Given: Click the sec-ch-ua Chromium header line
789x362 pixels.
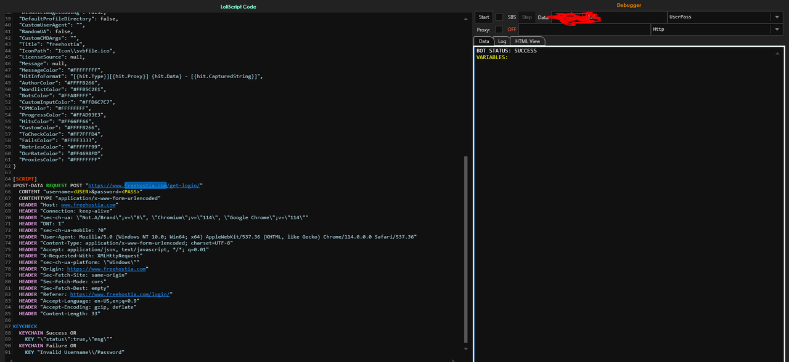Looking at the screenshot, I should (163, 217).
